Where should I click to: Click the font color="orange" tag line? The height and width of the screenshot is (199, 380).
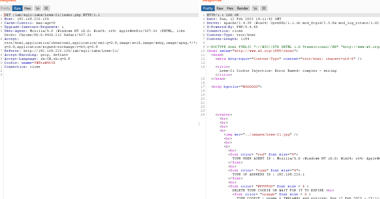(x=272, y=194)
